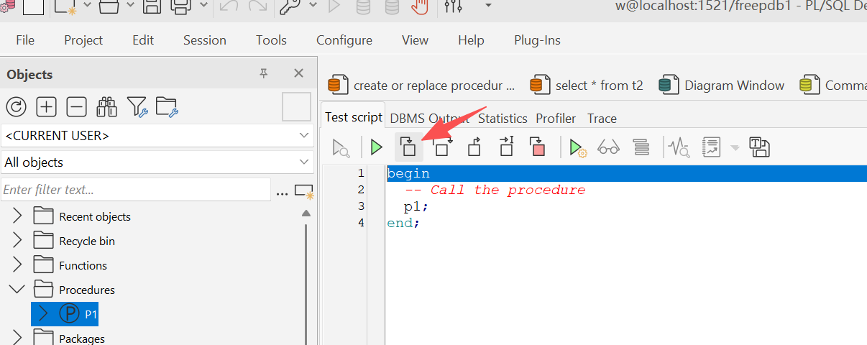Screen dimensions: 867x345
Task: Close the Objects panel
Action: pos(299,73)
